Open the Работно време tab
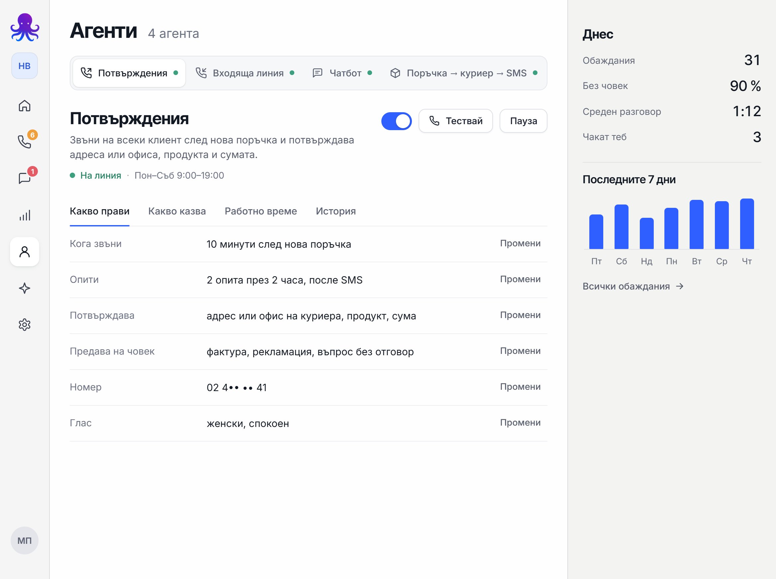This screenshot has width=776, height=579. point(261,211)
